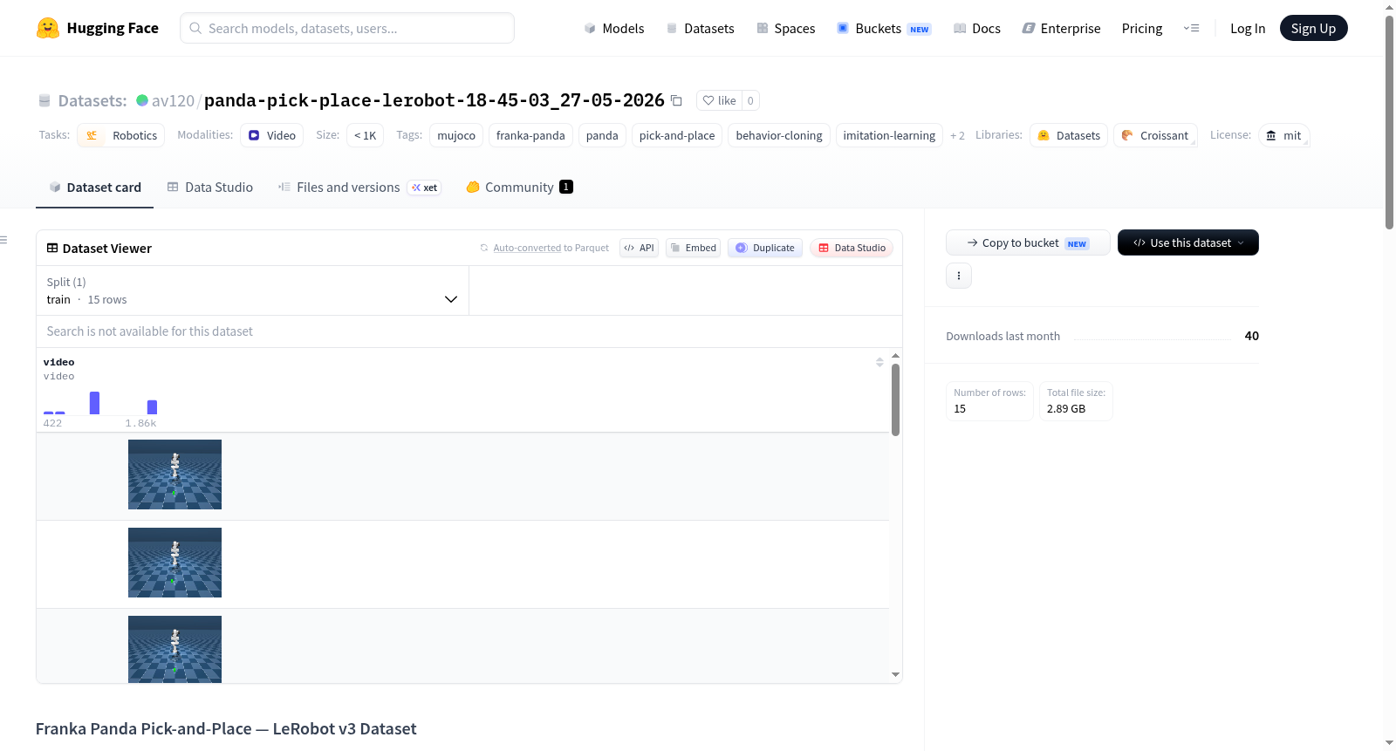Open Models page from navigation
The width and height of the screenshot is (1396, 751).
point(614,28)
